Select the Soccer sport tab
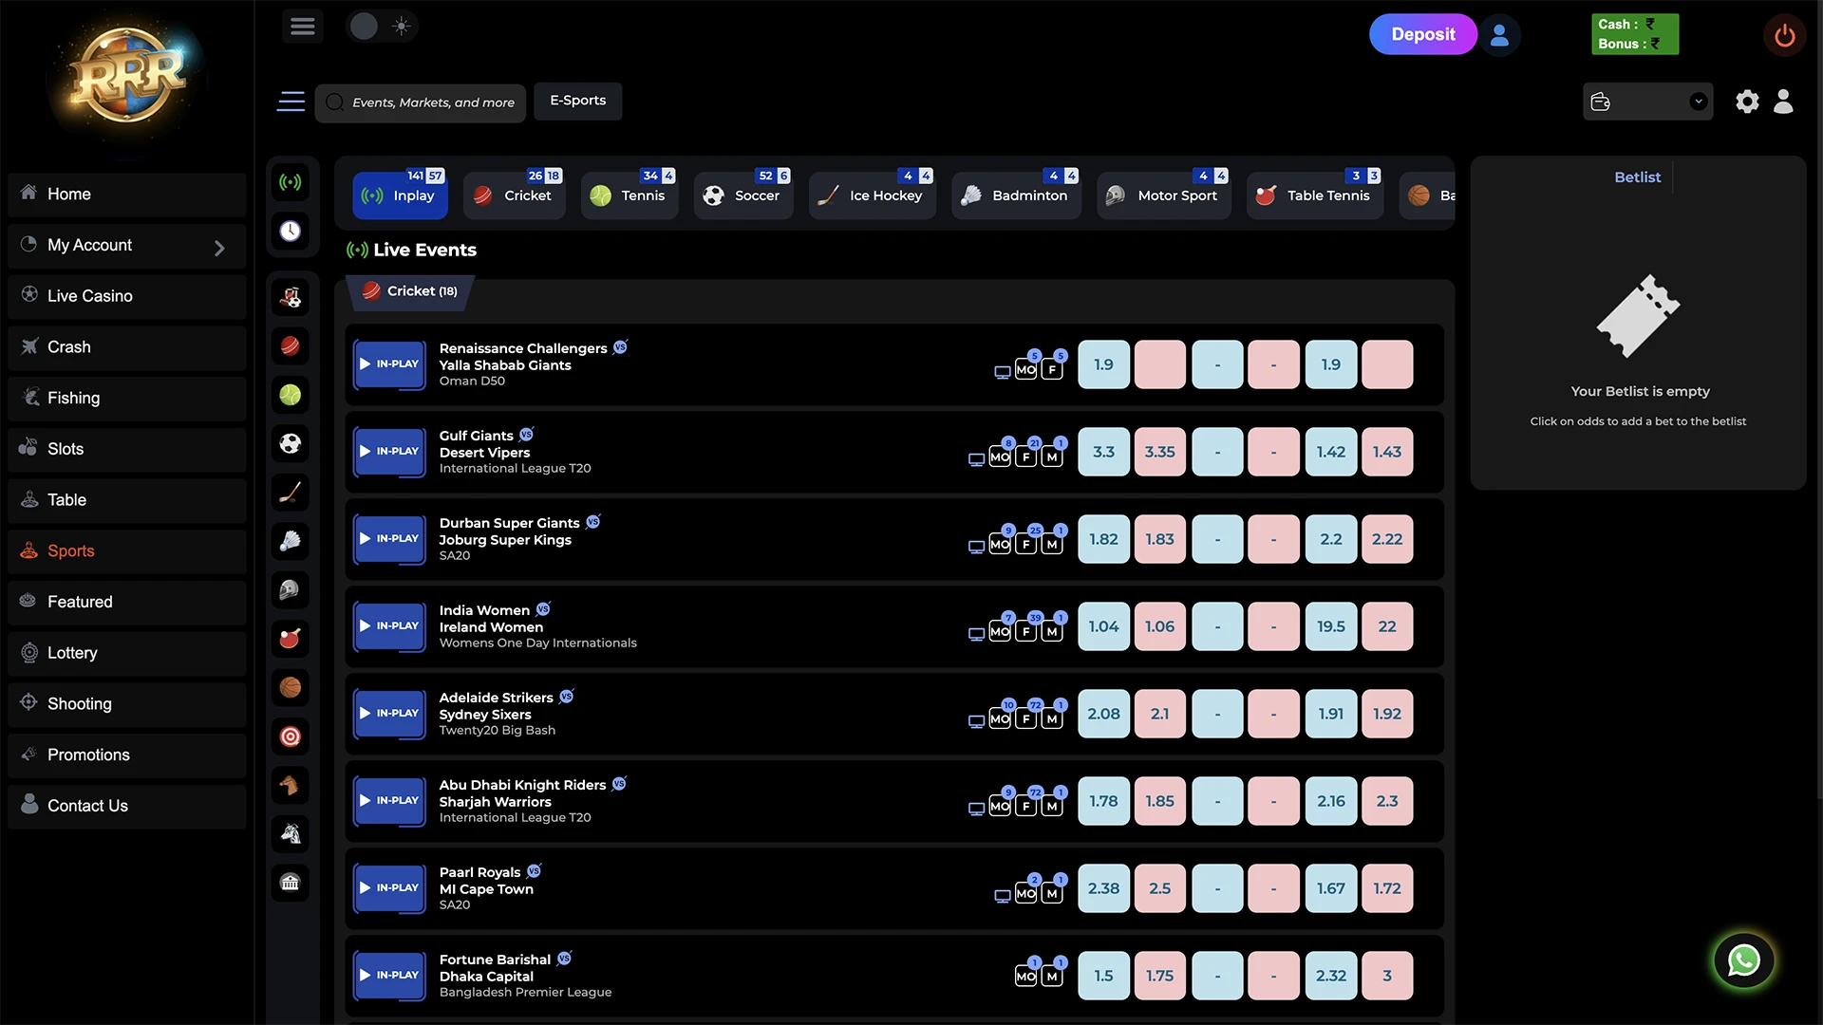The image size is (1823, 1025). click(743, 196)
